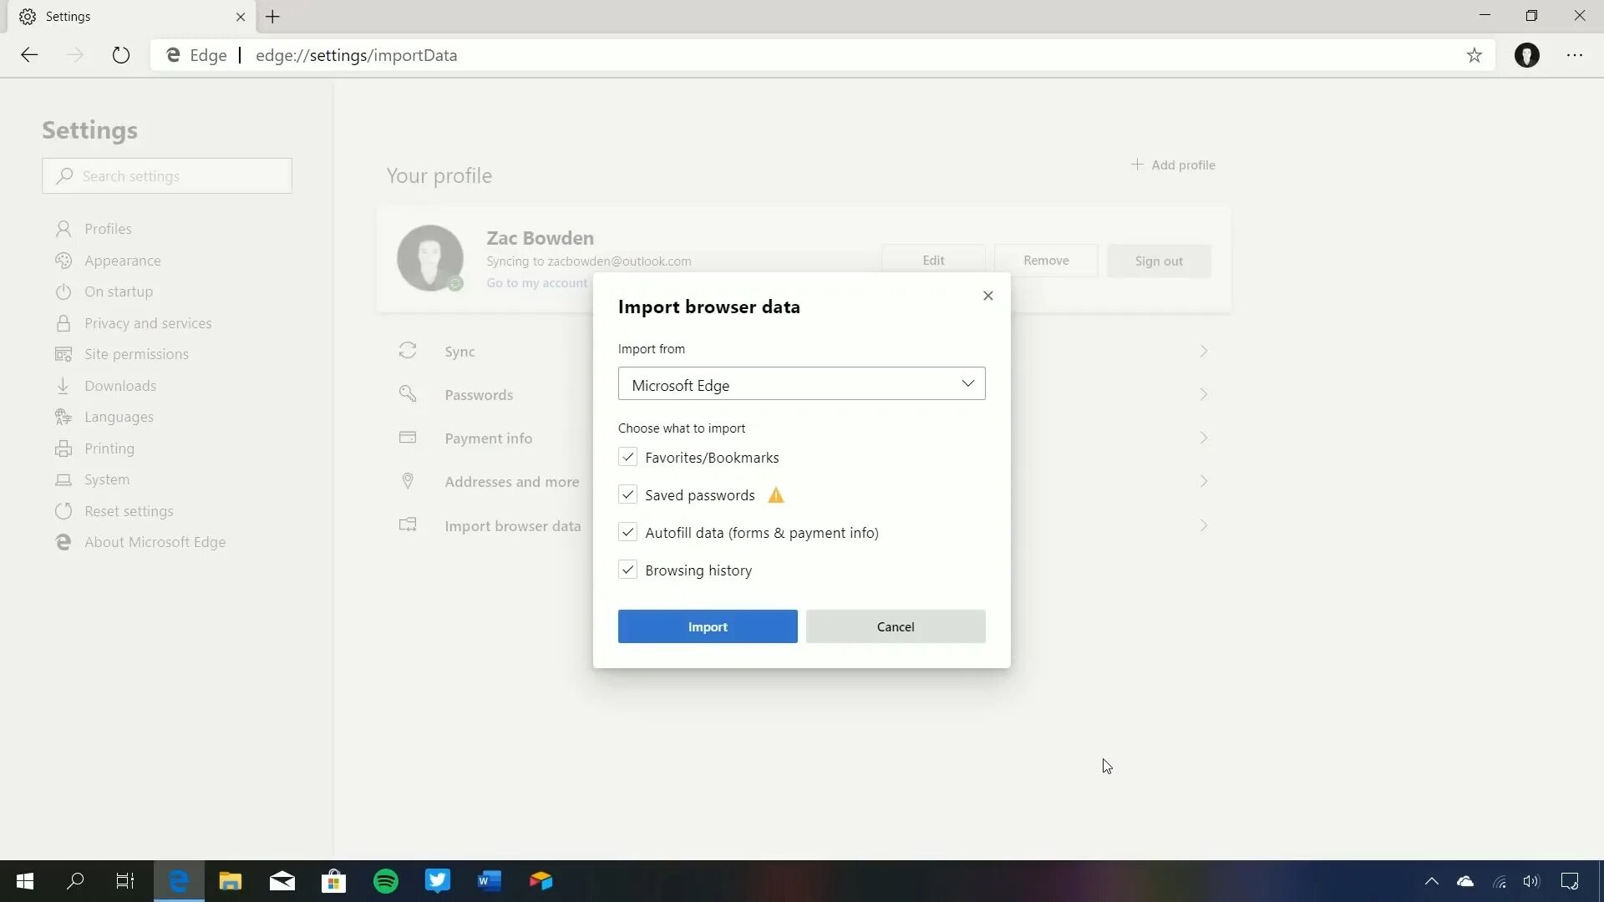The height and width of the screenshot is (902, 1604).
Task: Select About Microsoft Edge in sidebar
Action: (155, 541)
